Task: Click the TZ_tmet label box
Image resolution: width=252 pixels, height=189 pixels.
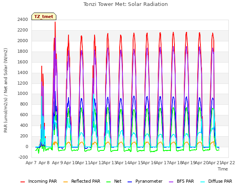Action: (x=44, y=17)
